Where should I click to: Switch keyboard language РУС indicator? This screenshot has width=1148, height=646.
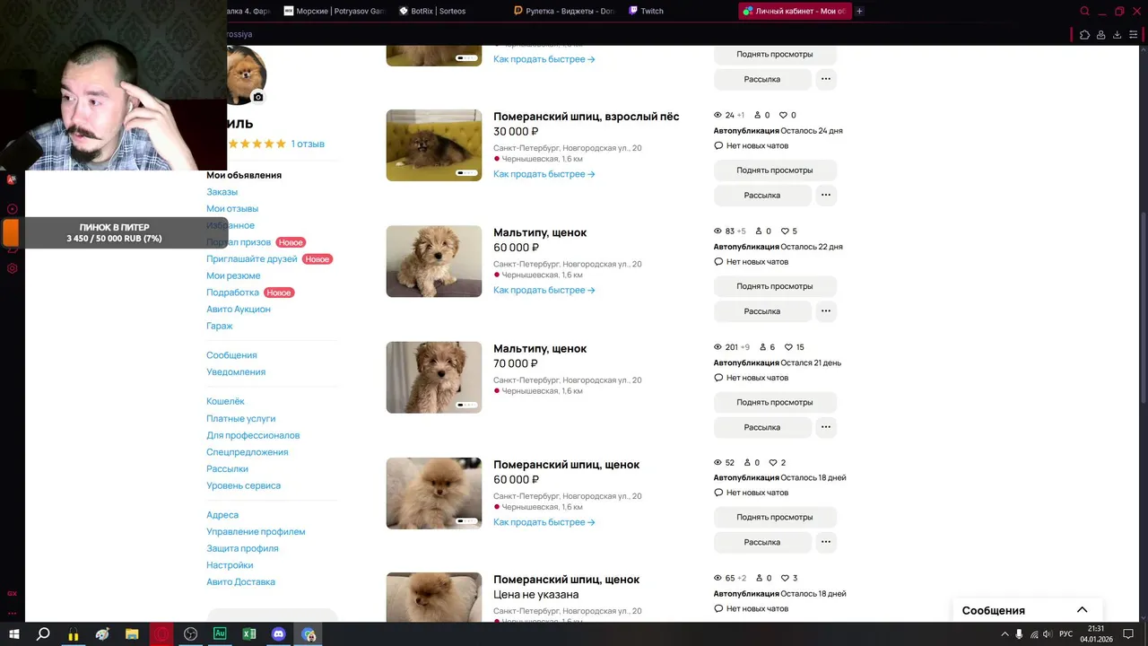1066,634
